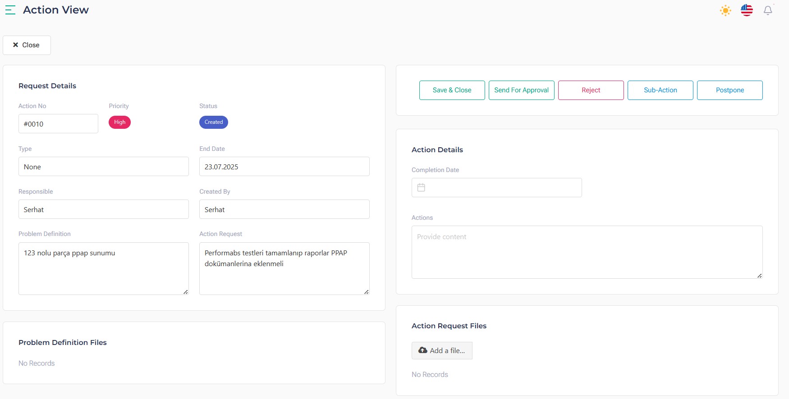789x399 pixels.
Task: Open the US flag language selector
Action: [747, 10]
